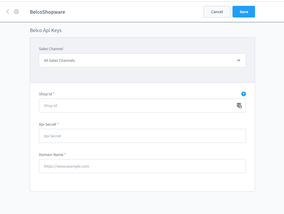Open the All Sales Channels select box
This screenshot has width=284, height=214.
pos(142,60)
